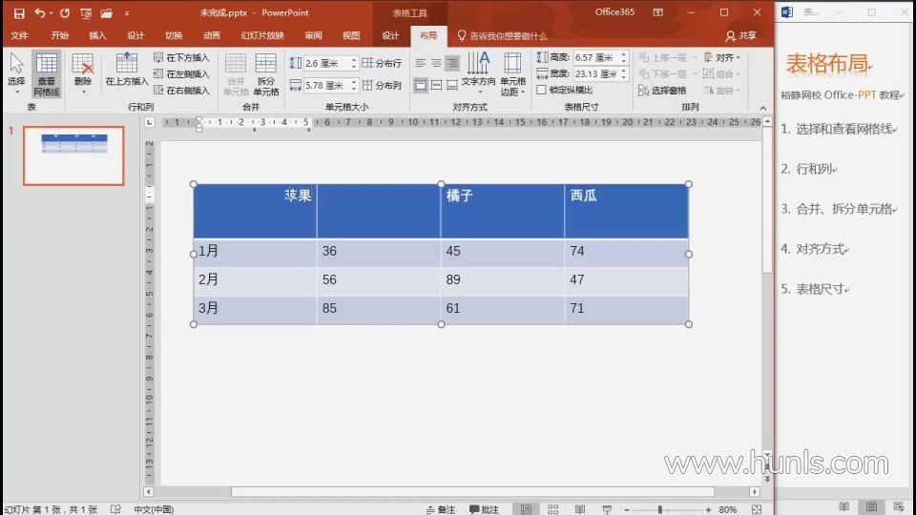Insert column to the left (在左侧插入)
The image size is (916, 515).
click(181, 73)
